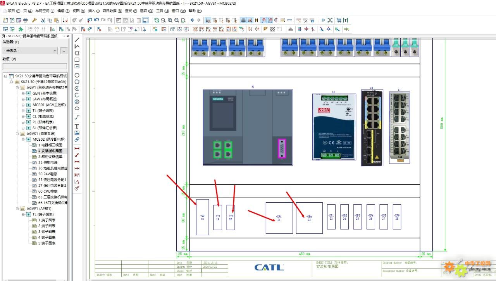Viewport: 496px width, 281px height.
Task: Select the Ellipse drawing tool
Action: click(77, 109)
